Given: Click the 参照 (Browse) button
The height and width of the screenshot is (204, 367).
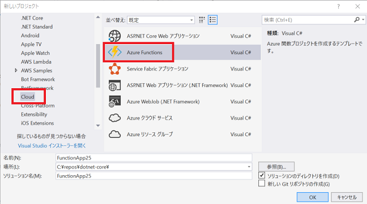Looking at the screenshot, I should point(276,167).
